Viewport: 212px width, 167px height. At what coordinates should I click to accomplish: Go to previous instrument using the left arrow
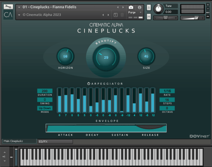coord(118,7)
